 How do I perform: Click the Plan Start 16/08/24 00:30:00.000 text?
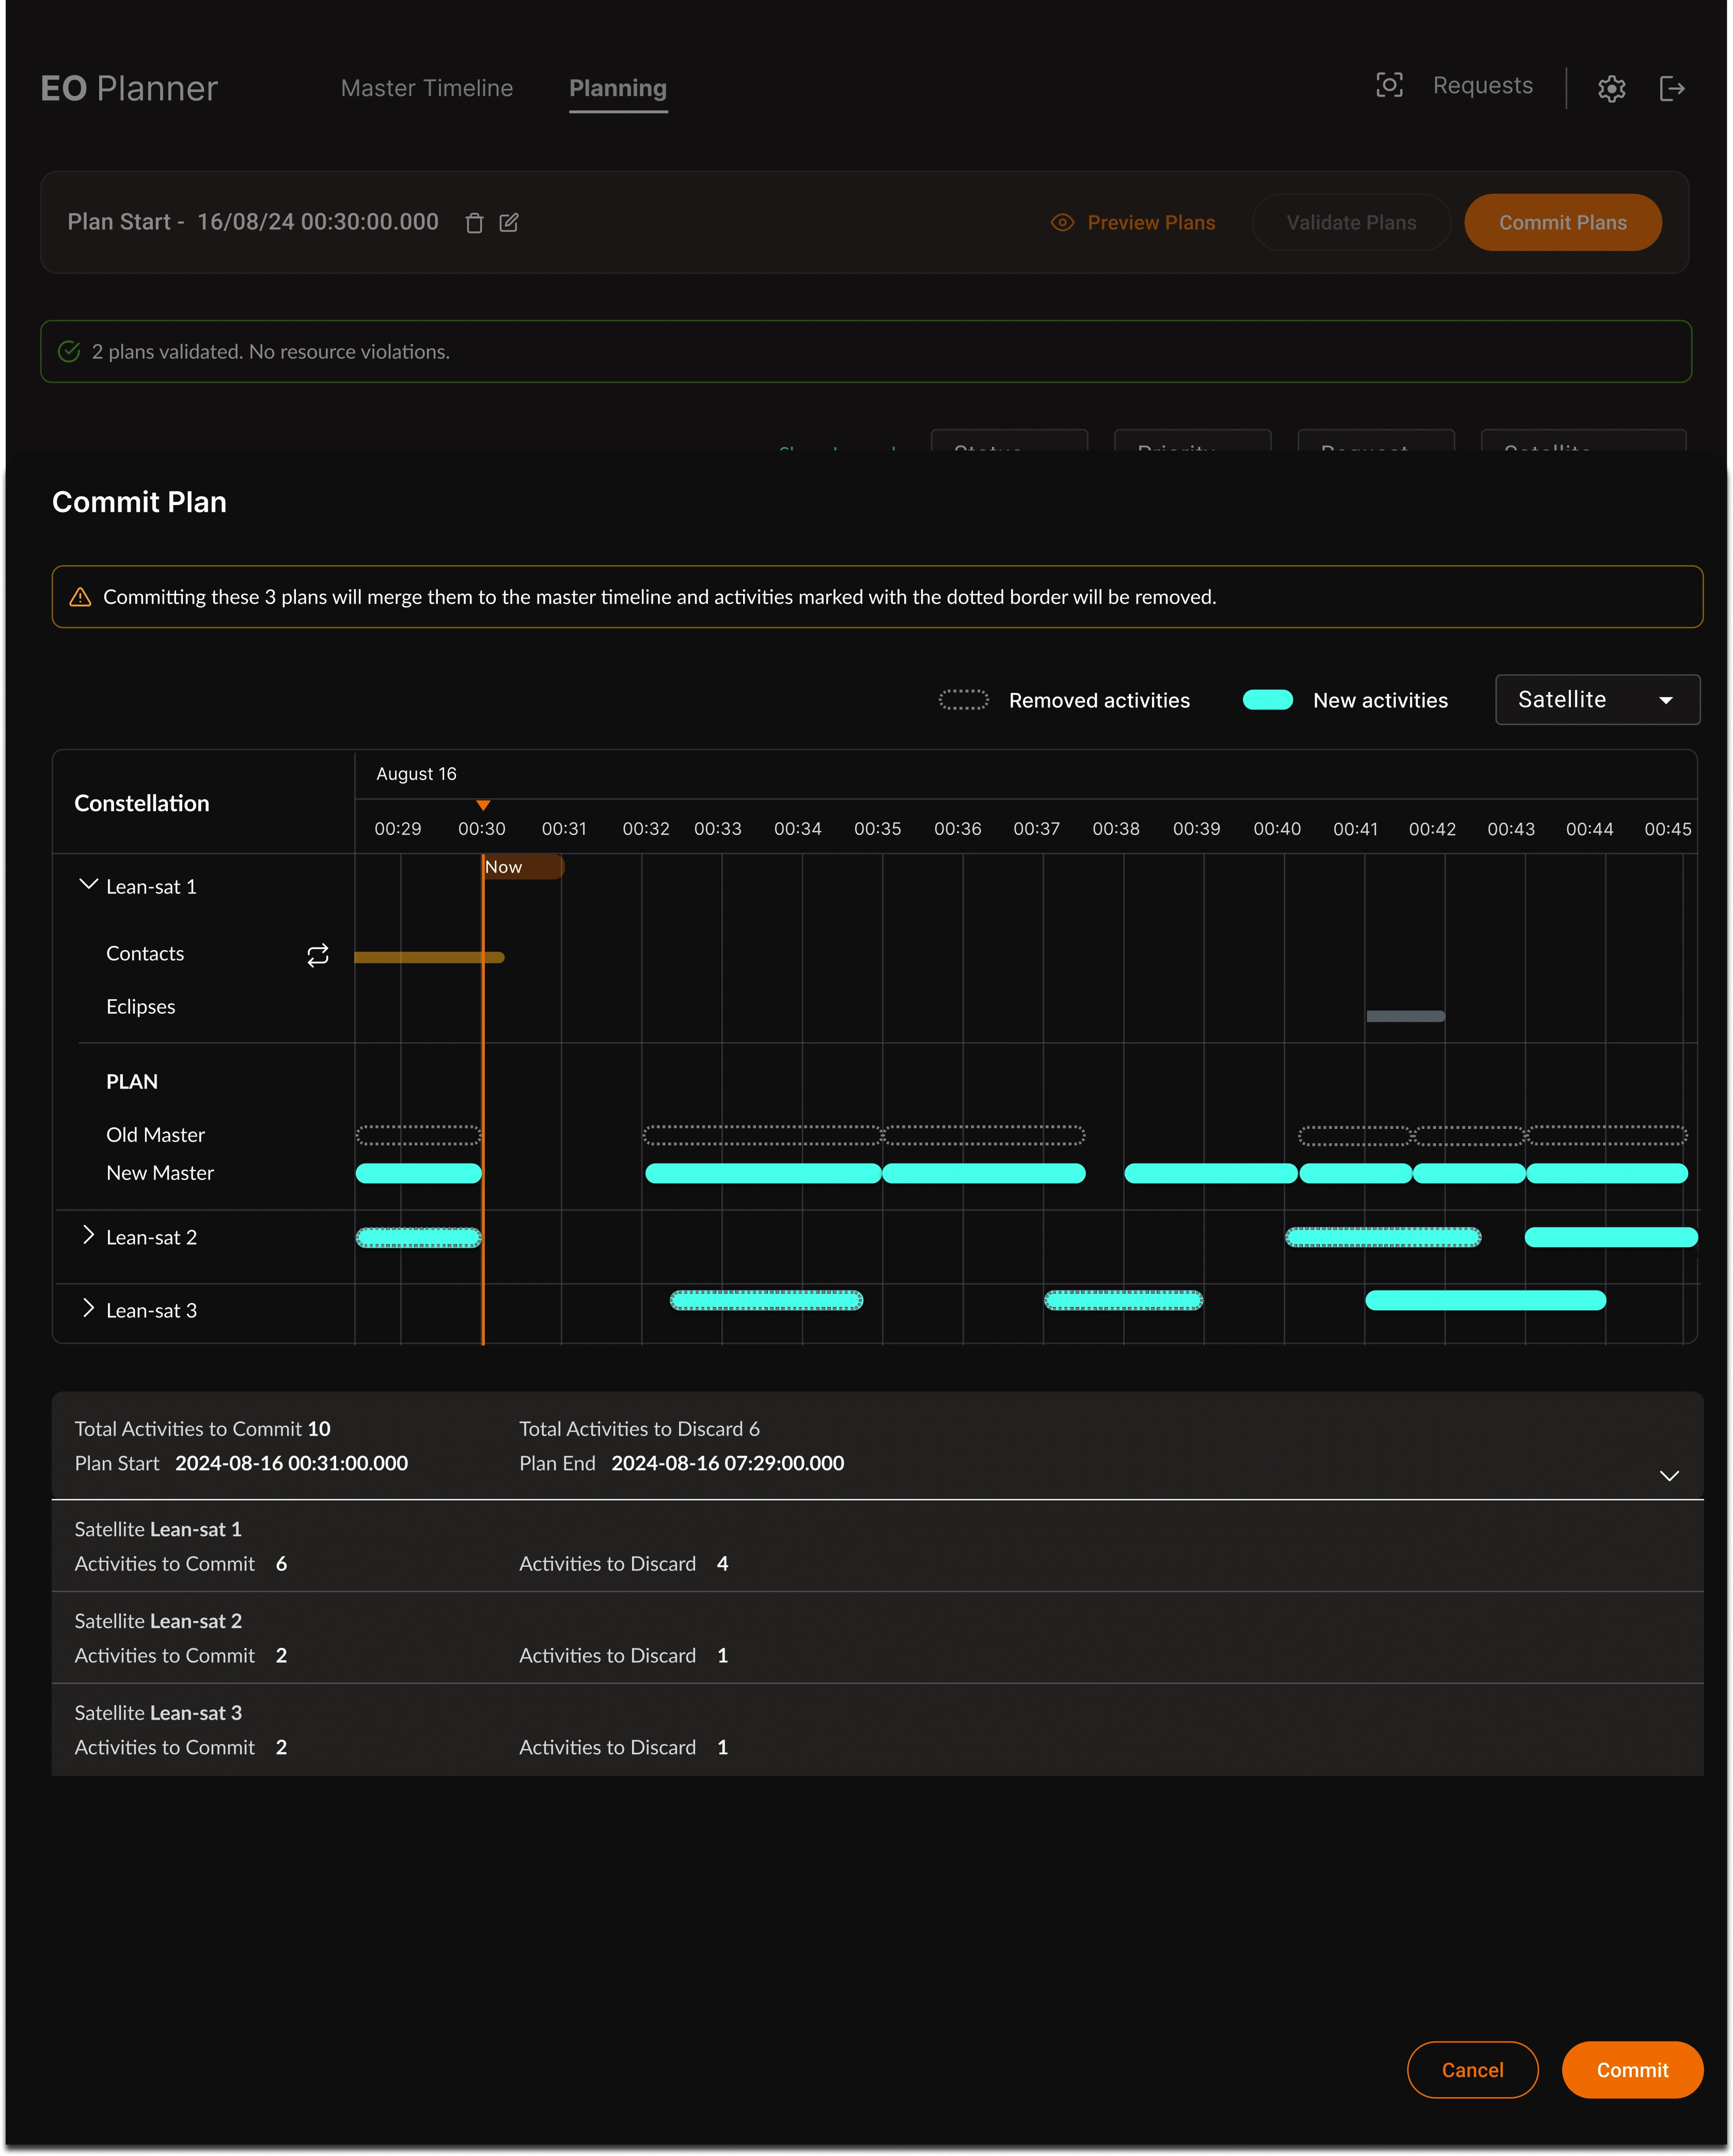253,222
